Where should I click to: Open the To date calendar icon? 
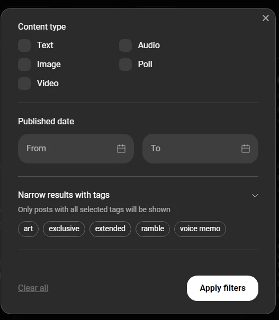coord(246,149)
